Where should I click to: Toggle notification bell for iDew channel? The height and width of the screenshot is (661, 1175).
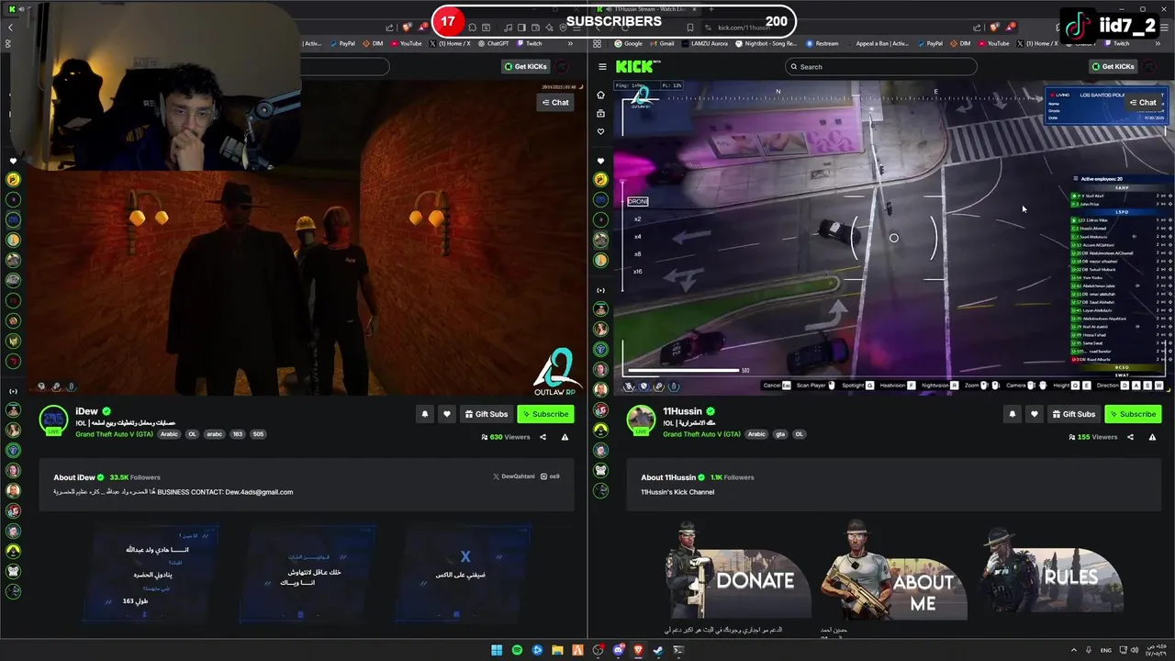pyautogui.click(x=425, y=414)
